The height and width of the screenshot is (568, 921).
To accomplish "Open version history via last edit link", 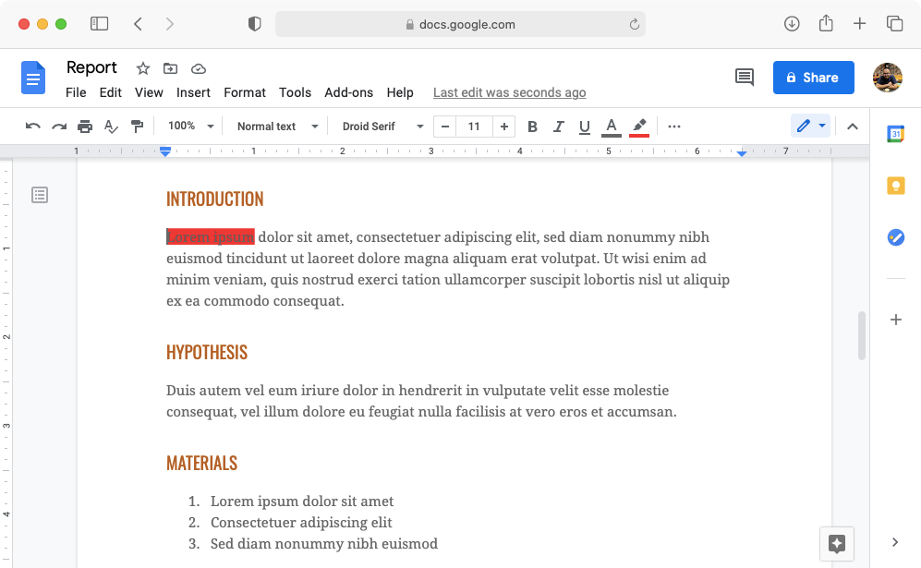I will pyautogui.click(x=509, y=92).
